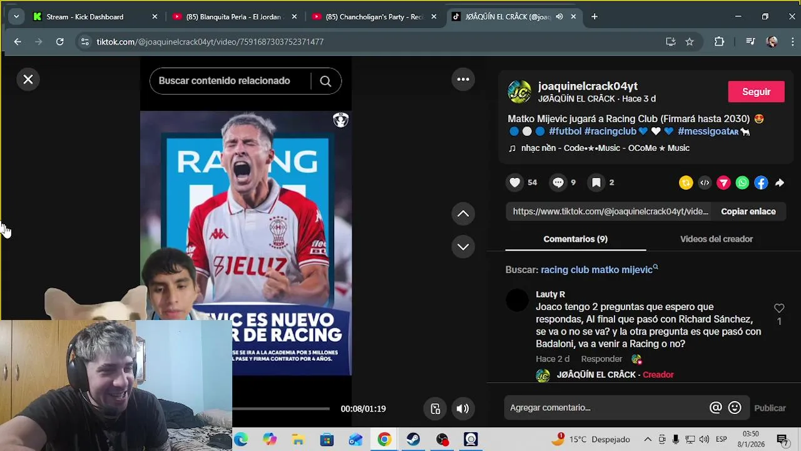Open the notification center icon
The height and width of the screenshot is (451, 801).
coord(782,440)
